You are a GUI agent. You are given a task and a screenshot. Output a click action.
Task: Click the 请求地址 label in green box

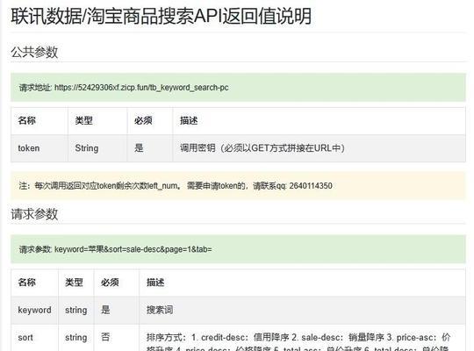coord(35,88)
